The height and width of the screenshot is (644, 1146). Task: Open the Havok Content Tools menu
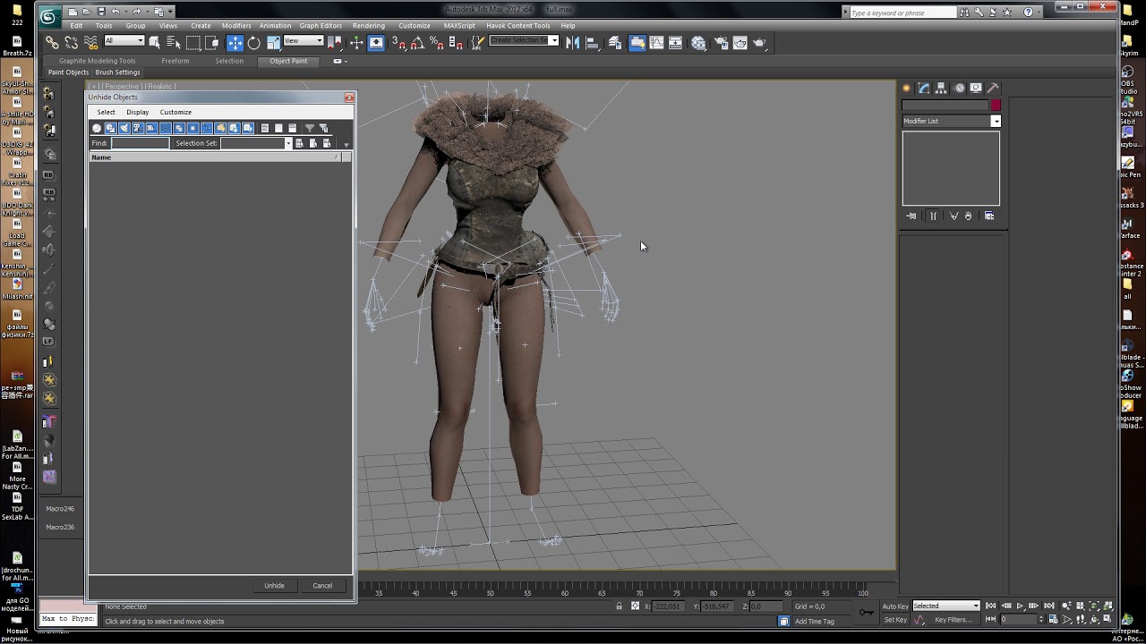tap(517, 26)
